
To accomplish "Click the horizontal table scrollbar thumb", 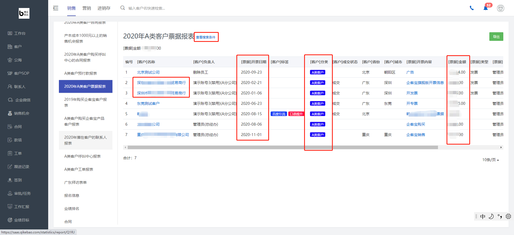I will tap(283, 147).
